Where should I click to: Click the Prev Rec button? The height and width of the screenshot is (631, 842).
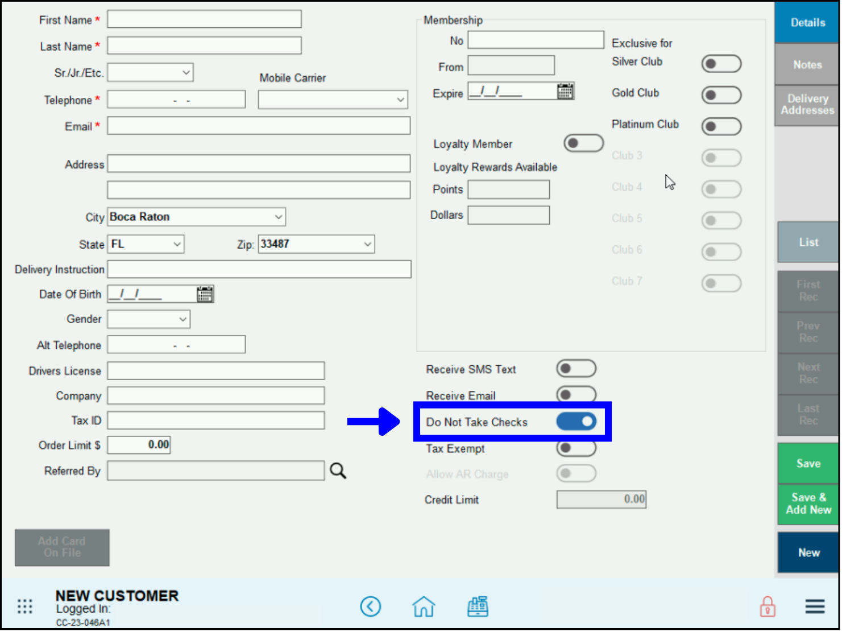[808, 332]
